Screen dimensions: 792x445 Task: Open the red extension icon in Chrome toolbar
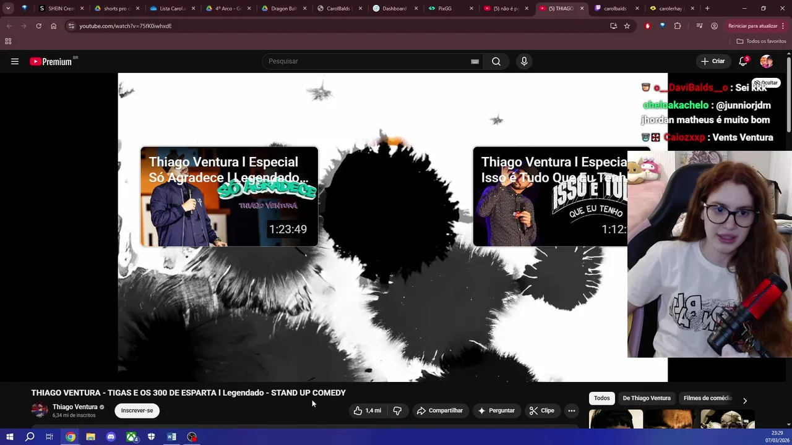(648, 26)
